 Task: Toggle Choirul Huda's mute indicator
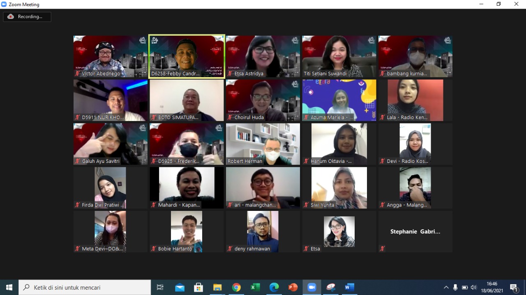[x=230, y=118]
